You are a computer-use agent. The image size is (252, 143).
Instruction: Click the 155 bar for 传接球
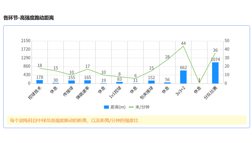pos(72,82)
